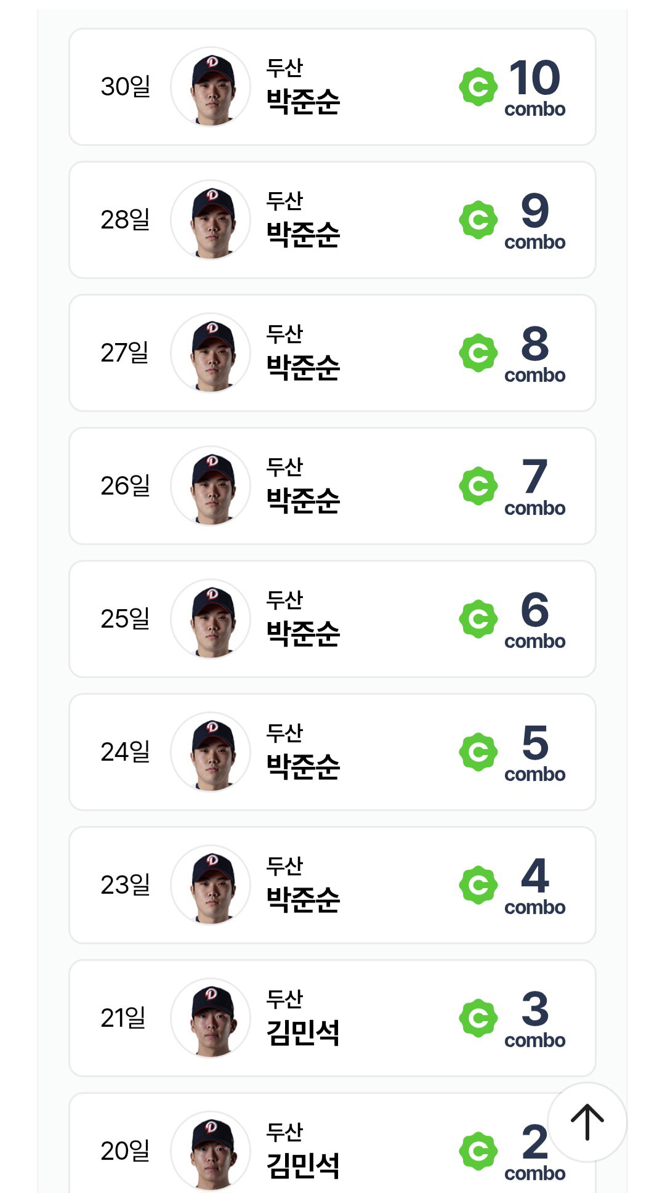Select the 박준순 name on the 27일 card
This screenshot has height=1193, width=665.
[x=303, y=368]
